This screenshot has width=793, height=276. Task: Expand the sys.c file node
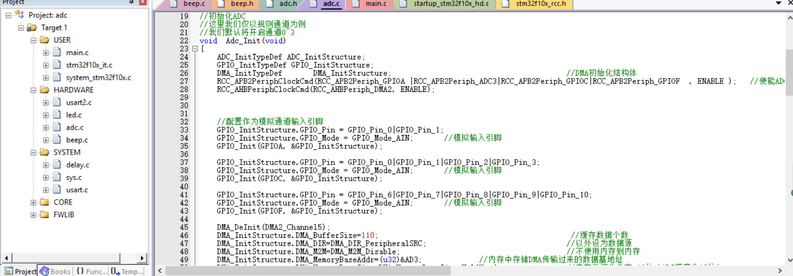(46, 177)
